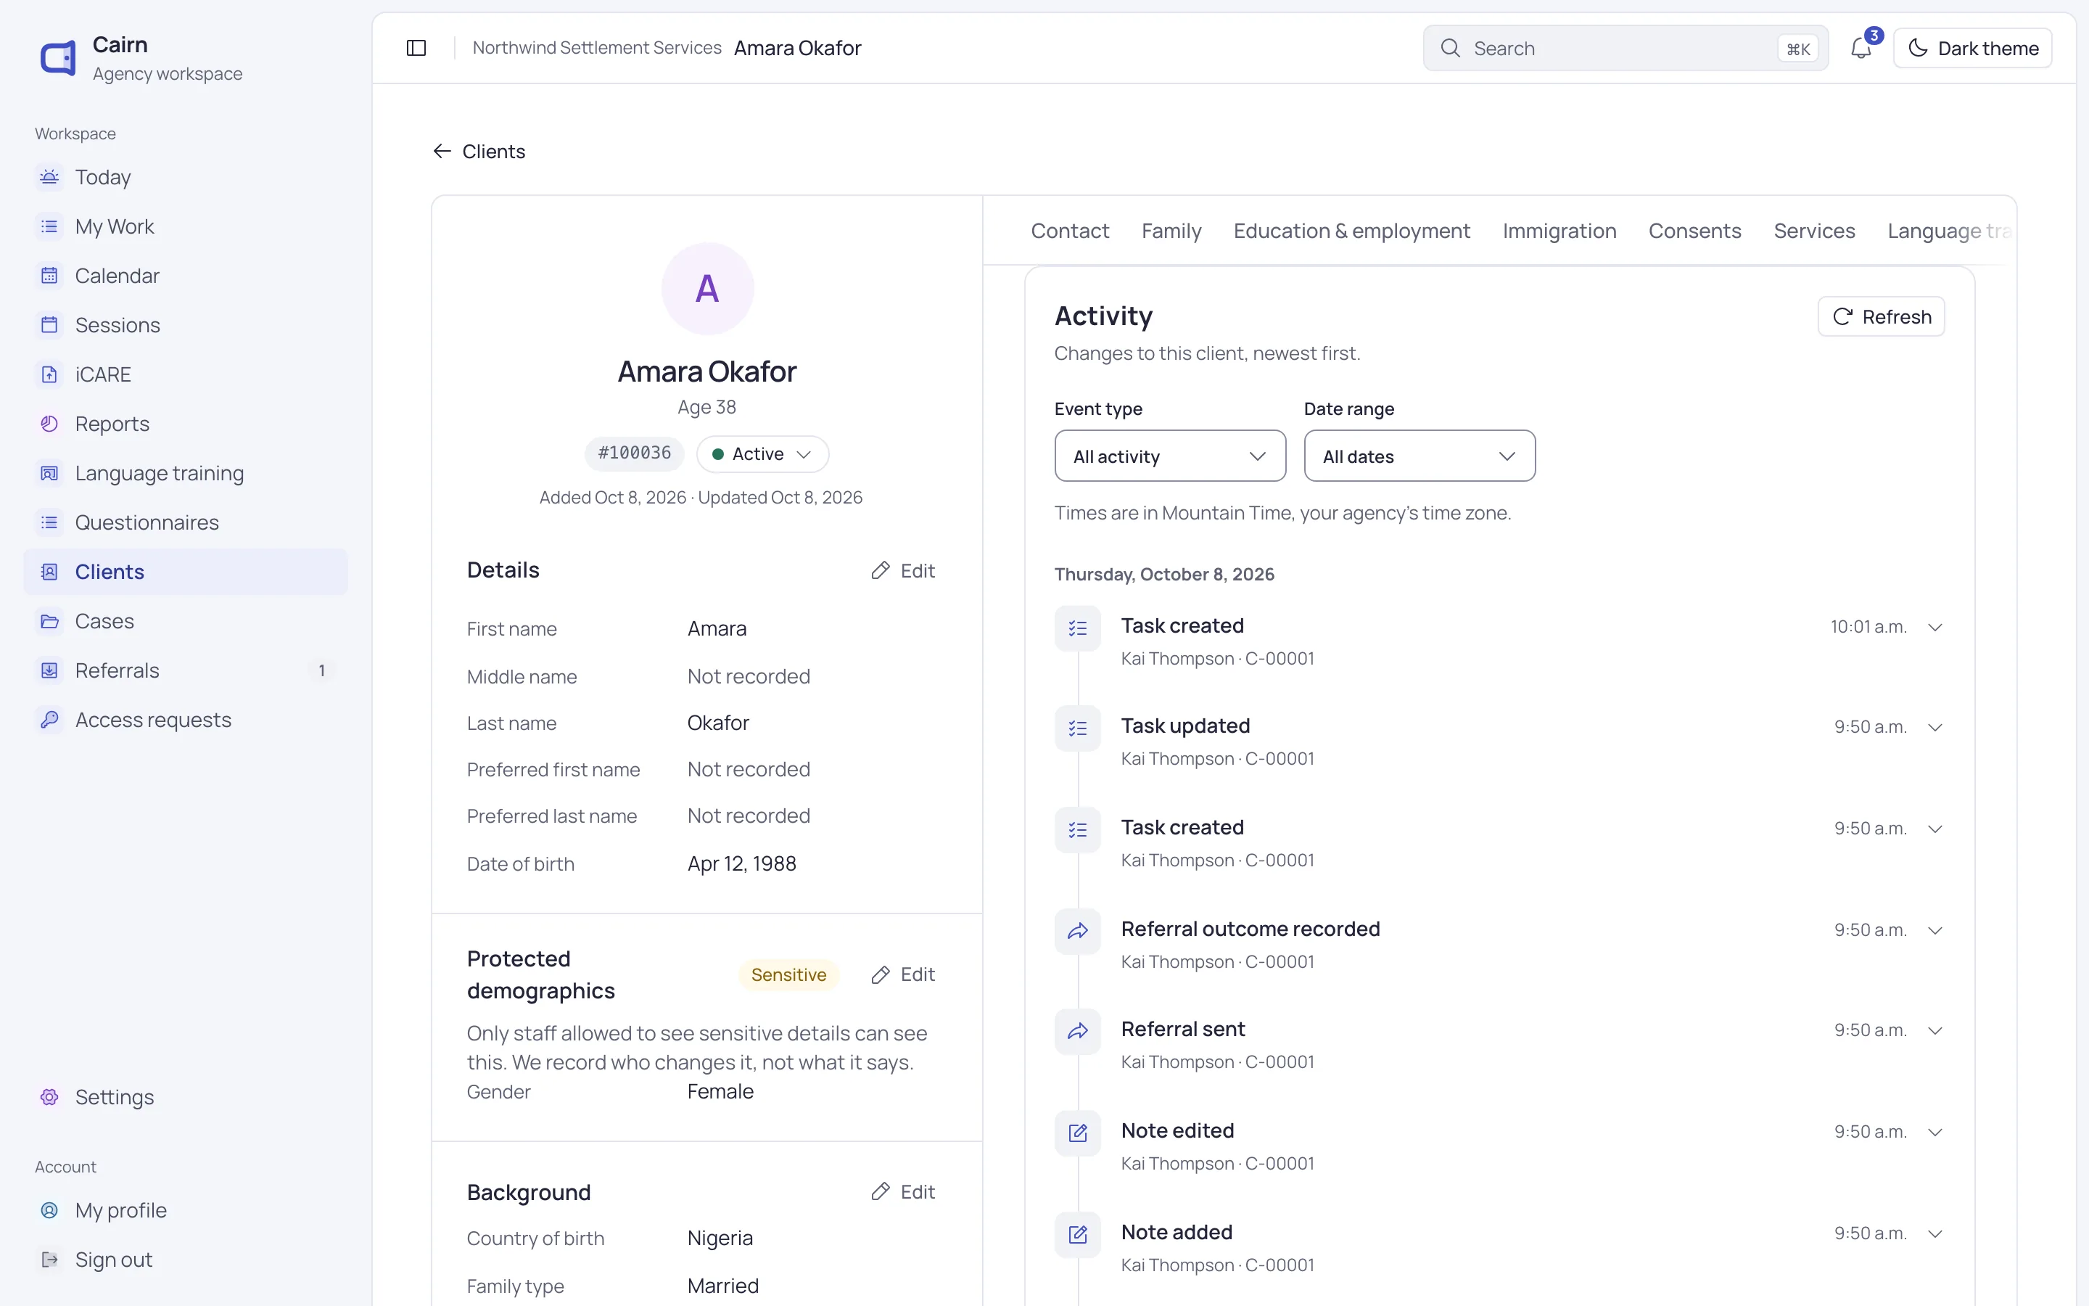Image resolution: width=2089 pixels, height=1306 pixels.
Task: Click the Note edited activity icon
Action: click(x=1077, y=1133)
